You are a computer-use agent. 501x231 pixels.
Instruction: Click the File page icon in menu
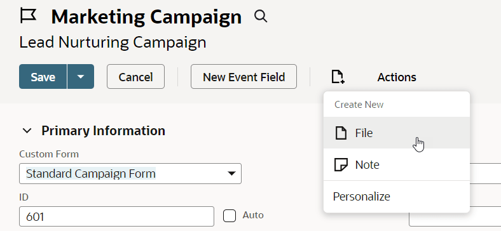(x=341, y=133)
